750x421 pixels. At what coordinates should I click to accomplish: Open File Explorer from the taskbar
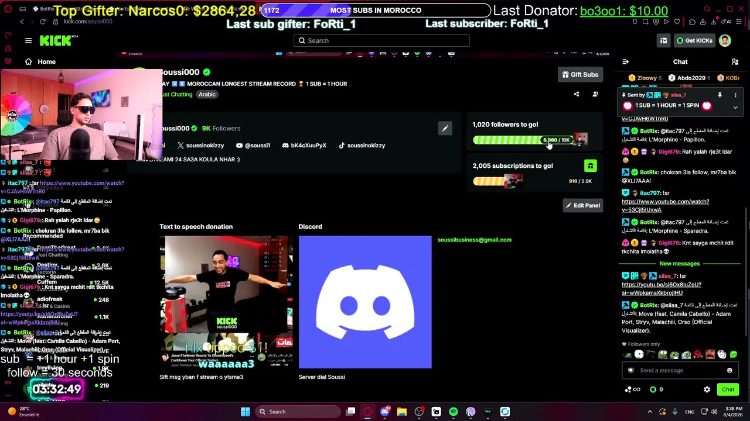tap(402, 412)
